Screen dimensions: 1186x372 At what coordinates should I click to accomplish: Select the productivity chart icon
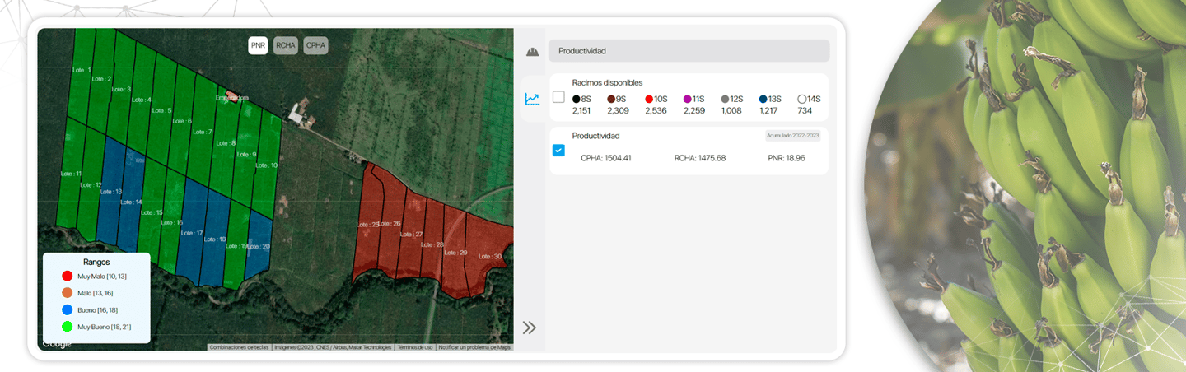pos(532,99)
